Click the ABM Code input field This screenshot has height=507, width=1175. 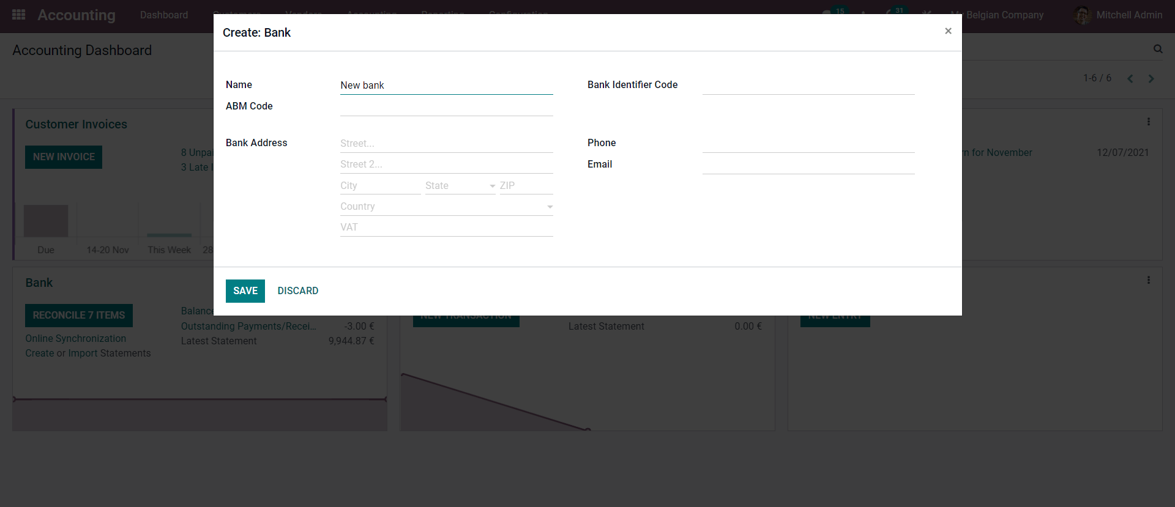click(446, 107)
